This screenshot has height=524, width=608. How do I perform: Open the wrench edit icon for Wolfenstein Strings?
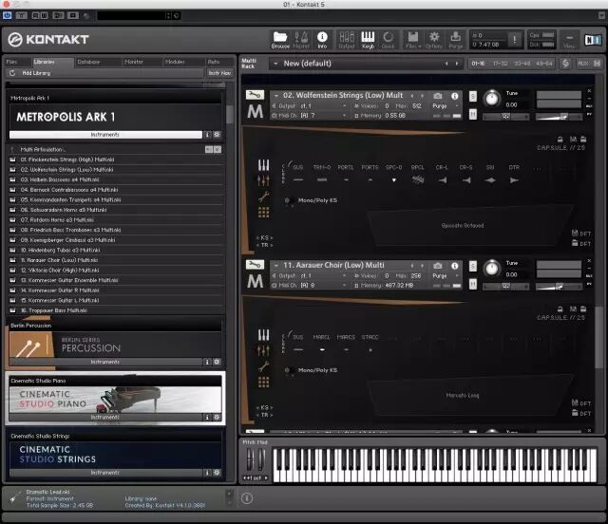255,95
